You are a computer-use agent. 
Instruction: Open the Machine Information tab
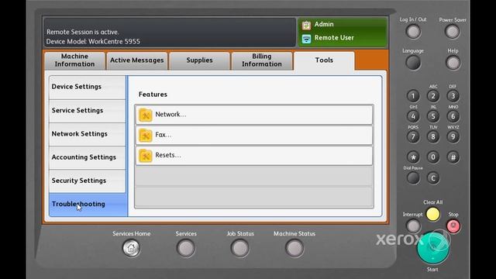(74, 60)
